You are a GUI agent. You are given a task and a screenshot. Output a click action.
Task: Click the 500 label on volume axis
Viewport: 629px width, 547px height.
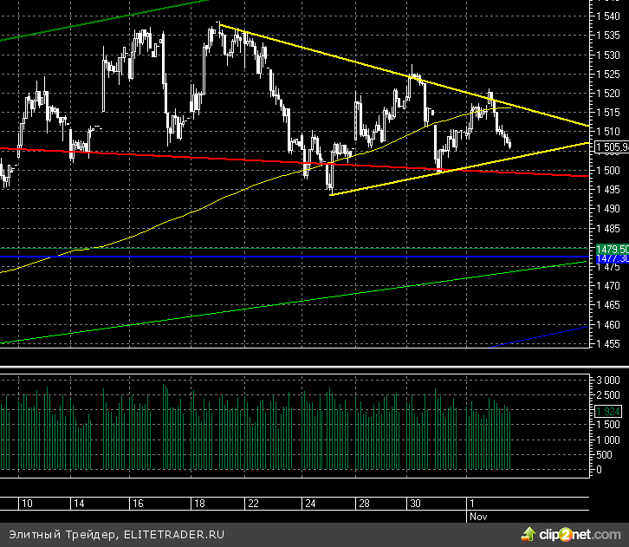(x=612, y=454)
